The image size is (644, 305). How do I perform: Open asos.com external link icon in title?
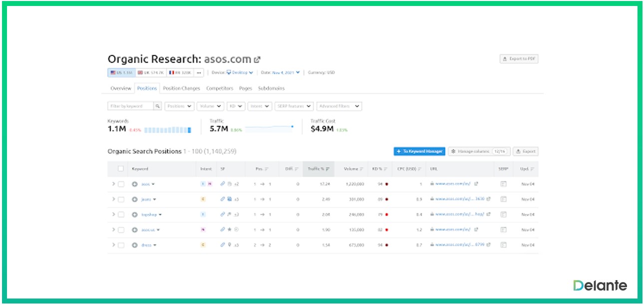pos(257,60)
